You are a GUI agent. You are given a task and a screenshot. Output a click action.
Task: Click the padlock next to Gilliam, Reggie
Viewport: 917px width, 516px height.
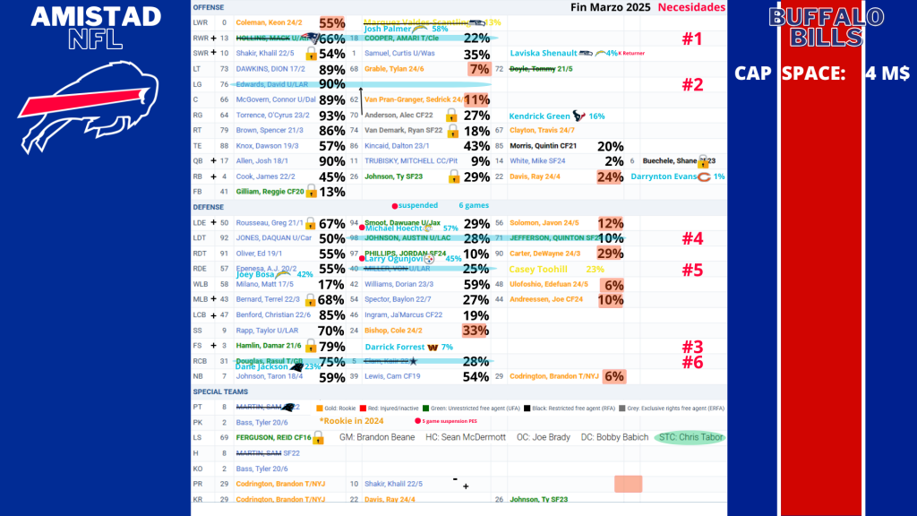311,192
